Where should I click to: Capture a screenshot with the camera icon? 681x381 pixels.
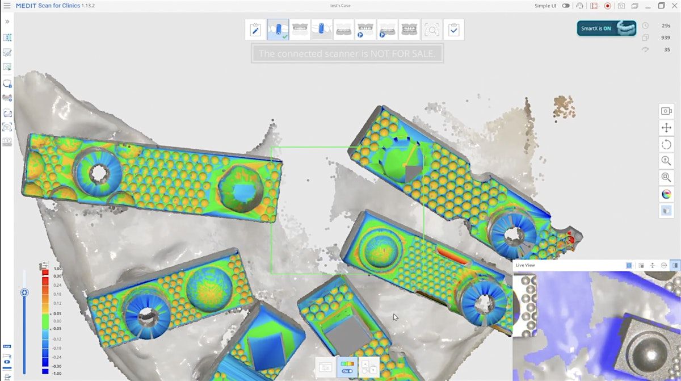pyautogui.click(x=621, y=6)
